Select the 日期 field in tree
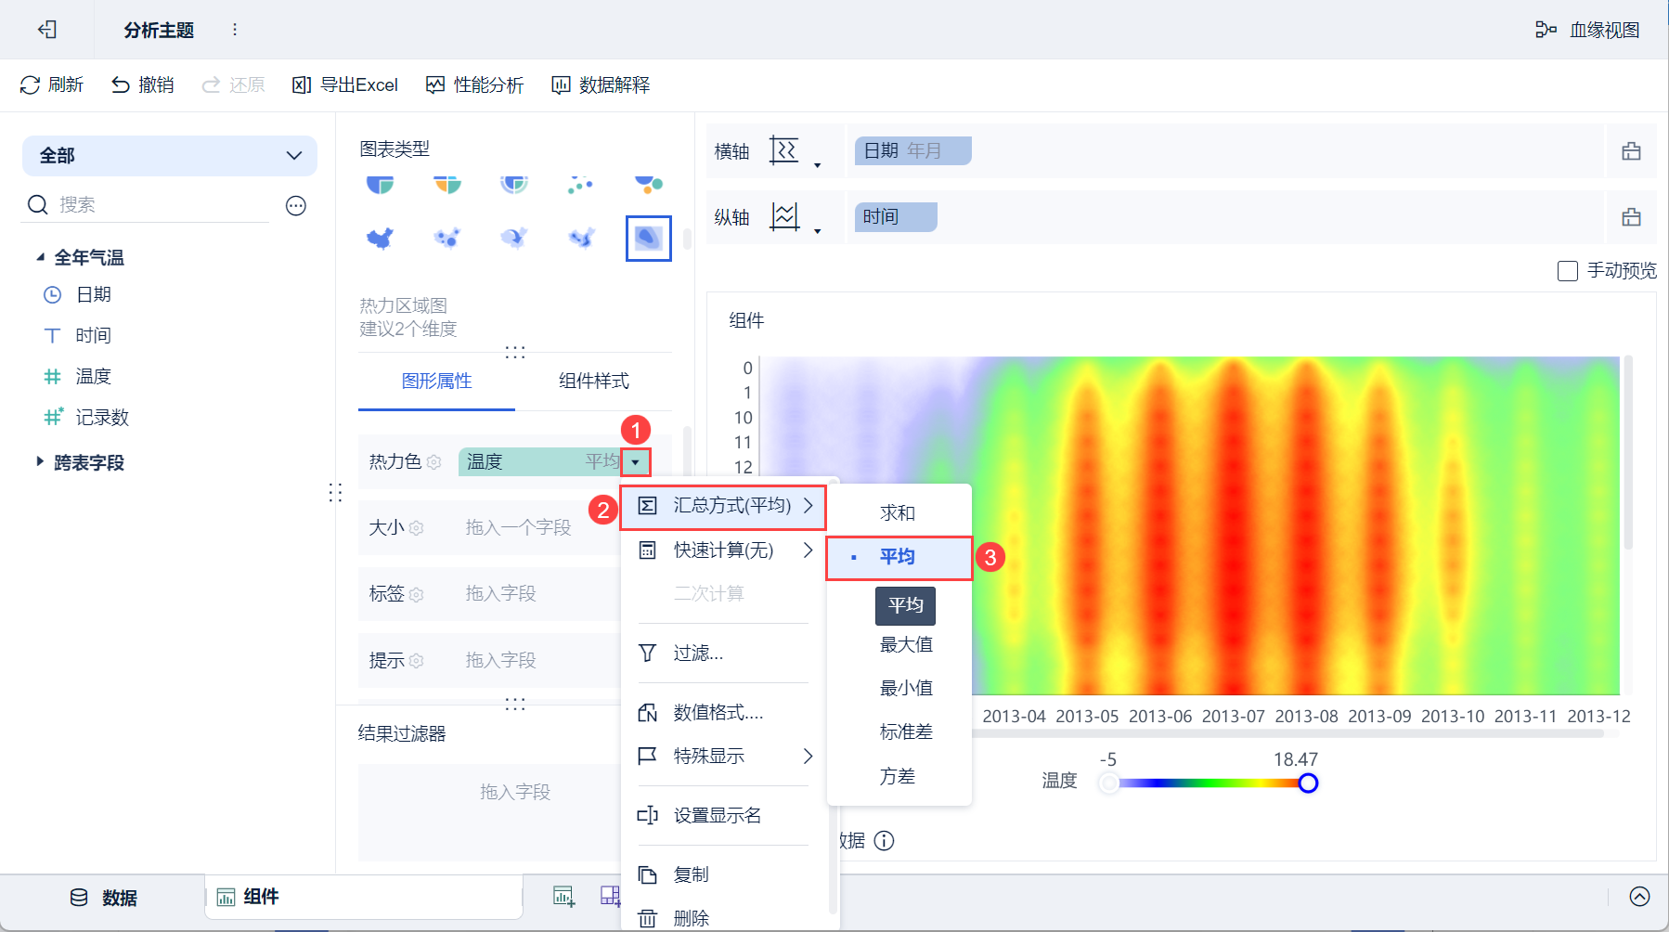Image resolution: width=1669 pixels, height=932 pixels. click(x=94, y=294)
